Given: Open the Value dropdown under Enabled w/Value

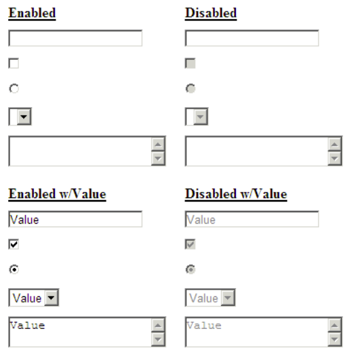Looking at the screenshot, I should pos(34,298).
